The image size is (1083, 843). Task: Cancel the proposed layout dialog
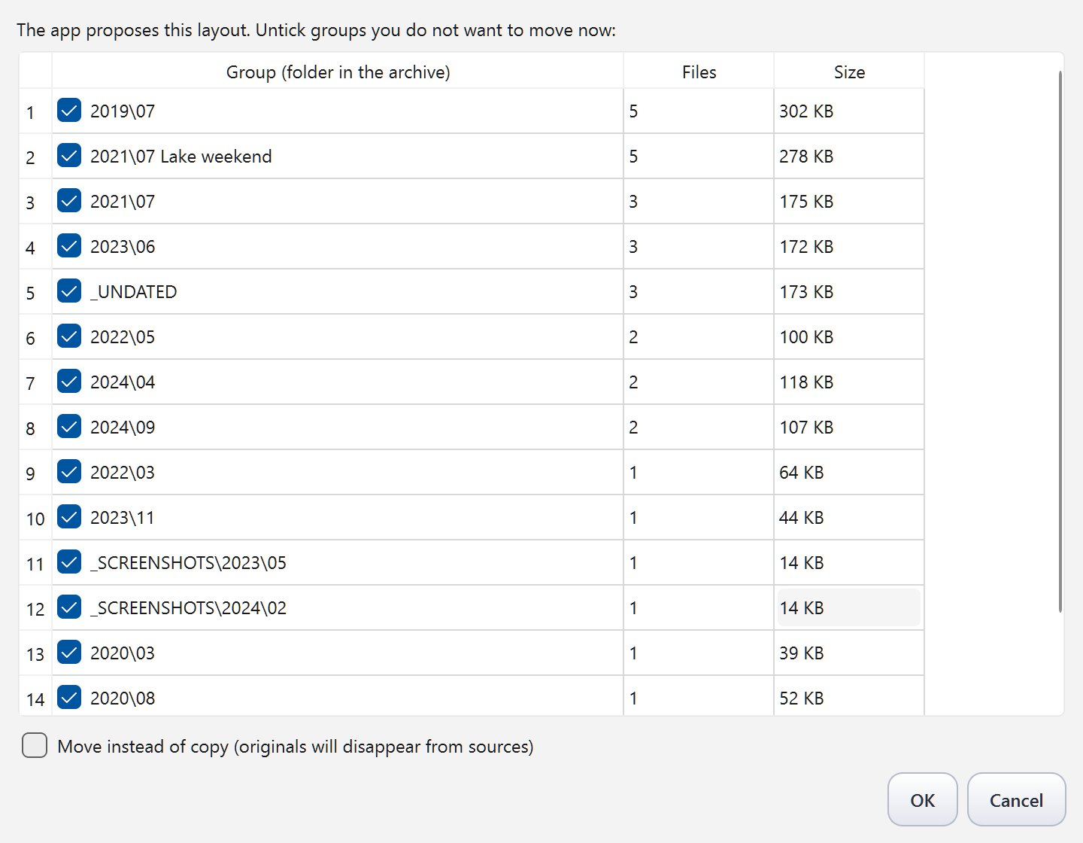[x=1016, y=800]
